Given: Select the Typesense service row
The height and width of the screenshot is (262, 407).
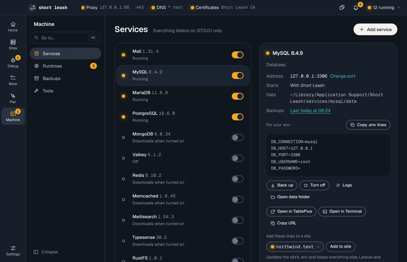Looking at the screenshot, I should 183,241.
